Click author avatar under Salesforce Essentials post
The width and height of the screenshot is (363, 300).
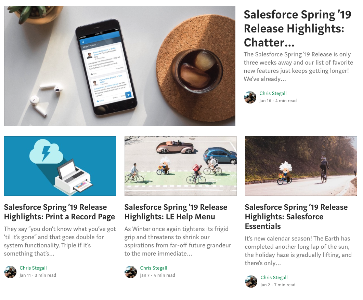pyautogui.click(x=251, y=281)
